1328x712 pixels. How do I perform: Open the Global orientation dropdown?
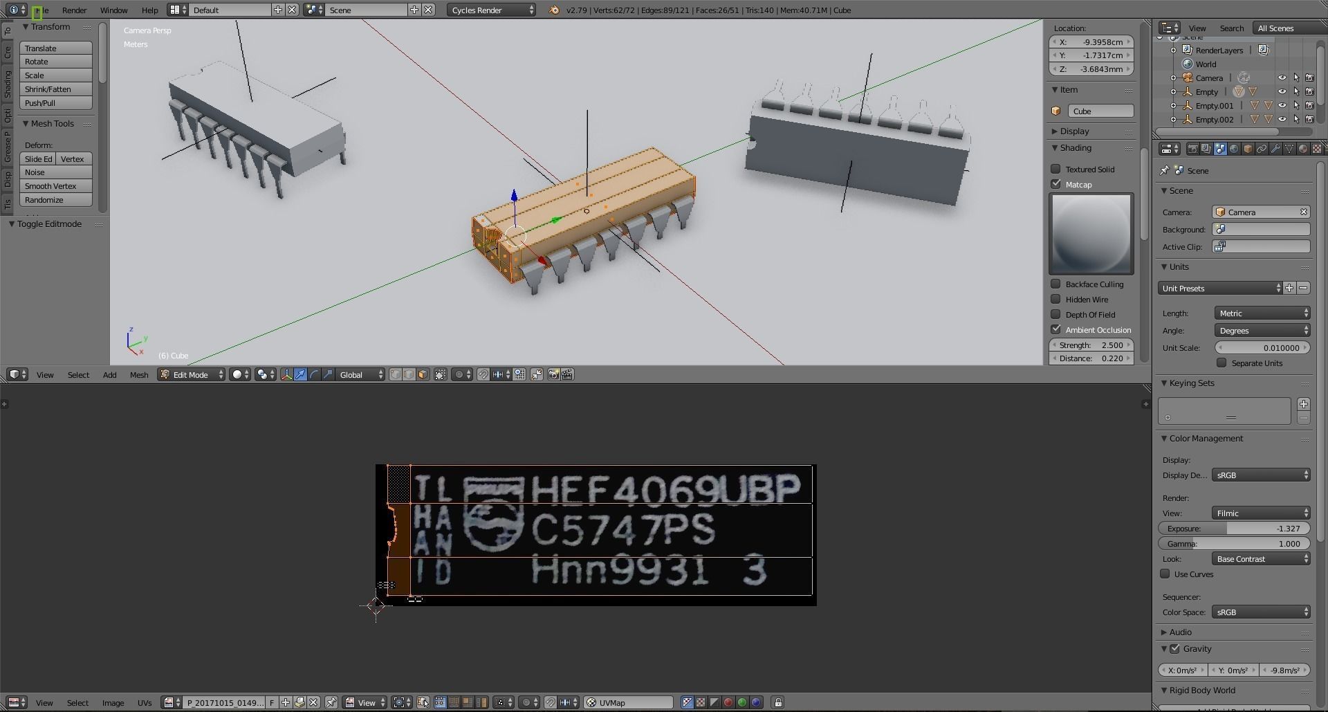360,374
